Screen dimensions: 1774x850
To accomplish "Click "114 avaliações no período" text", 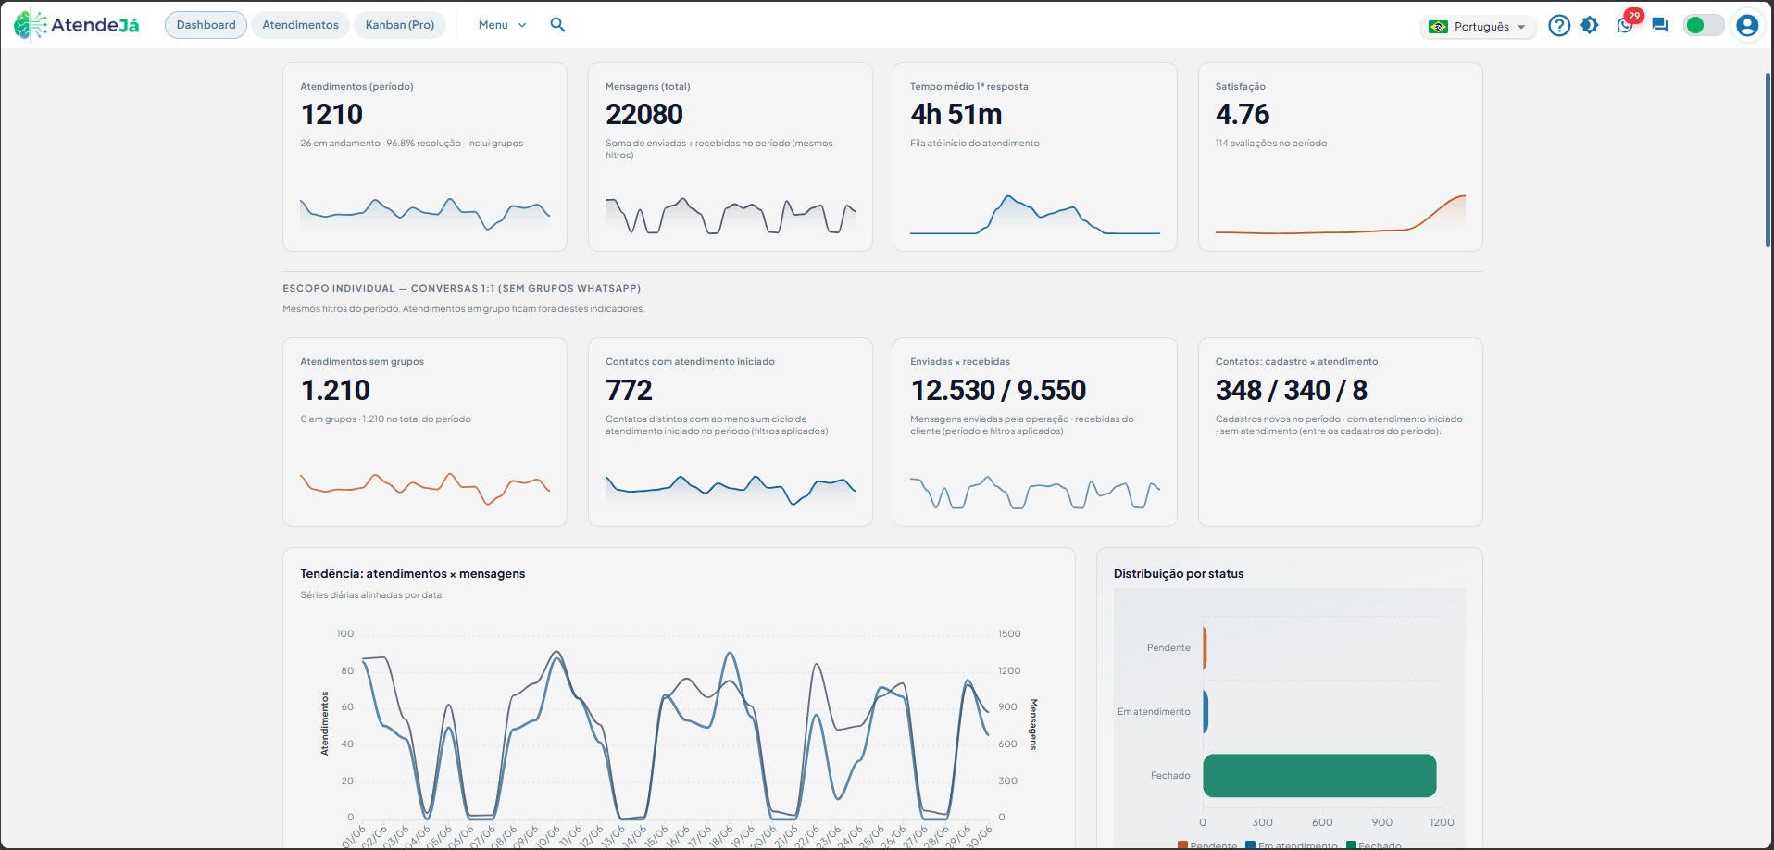I will (x=1271, y=144).
